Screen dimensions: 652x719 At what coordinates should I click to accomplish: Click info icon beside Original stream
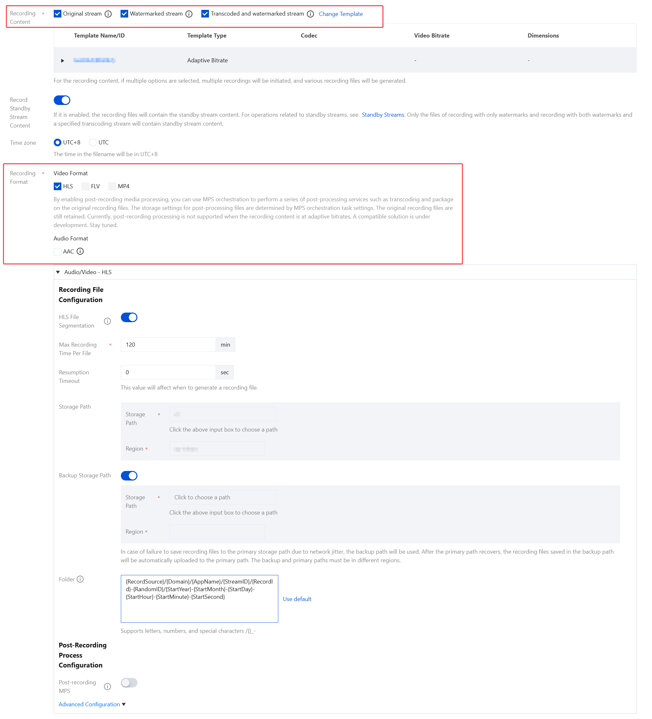click(x=108, y=14)
